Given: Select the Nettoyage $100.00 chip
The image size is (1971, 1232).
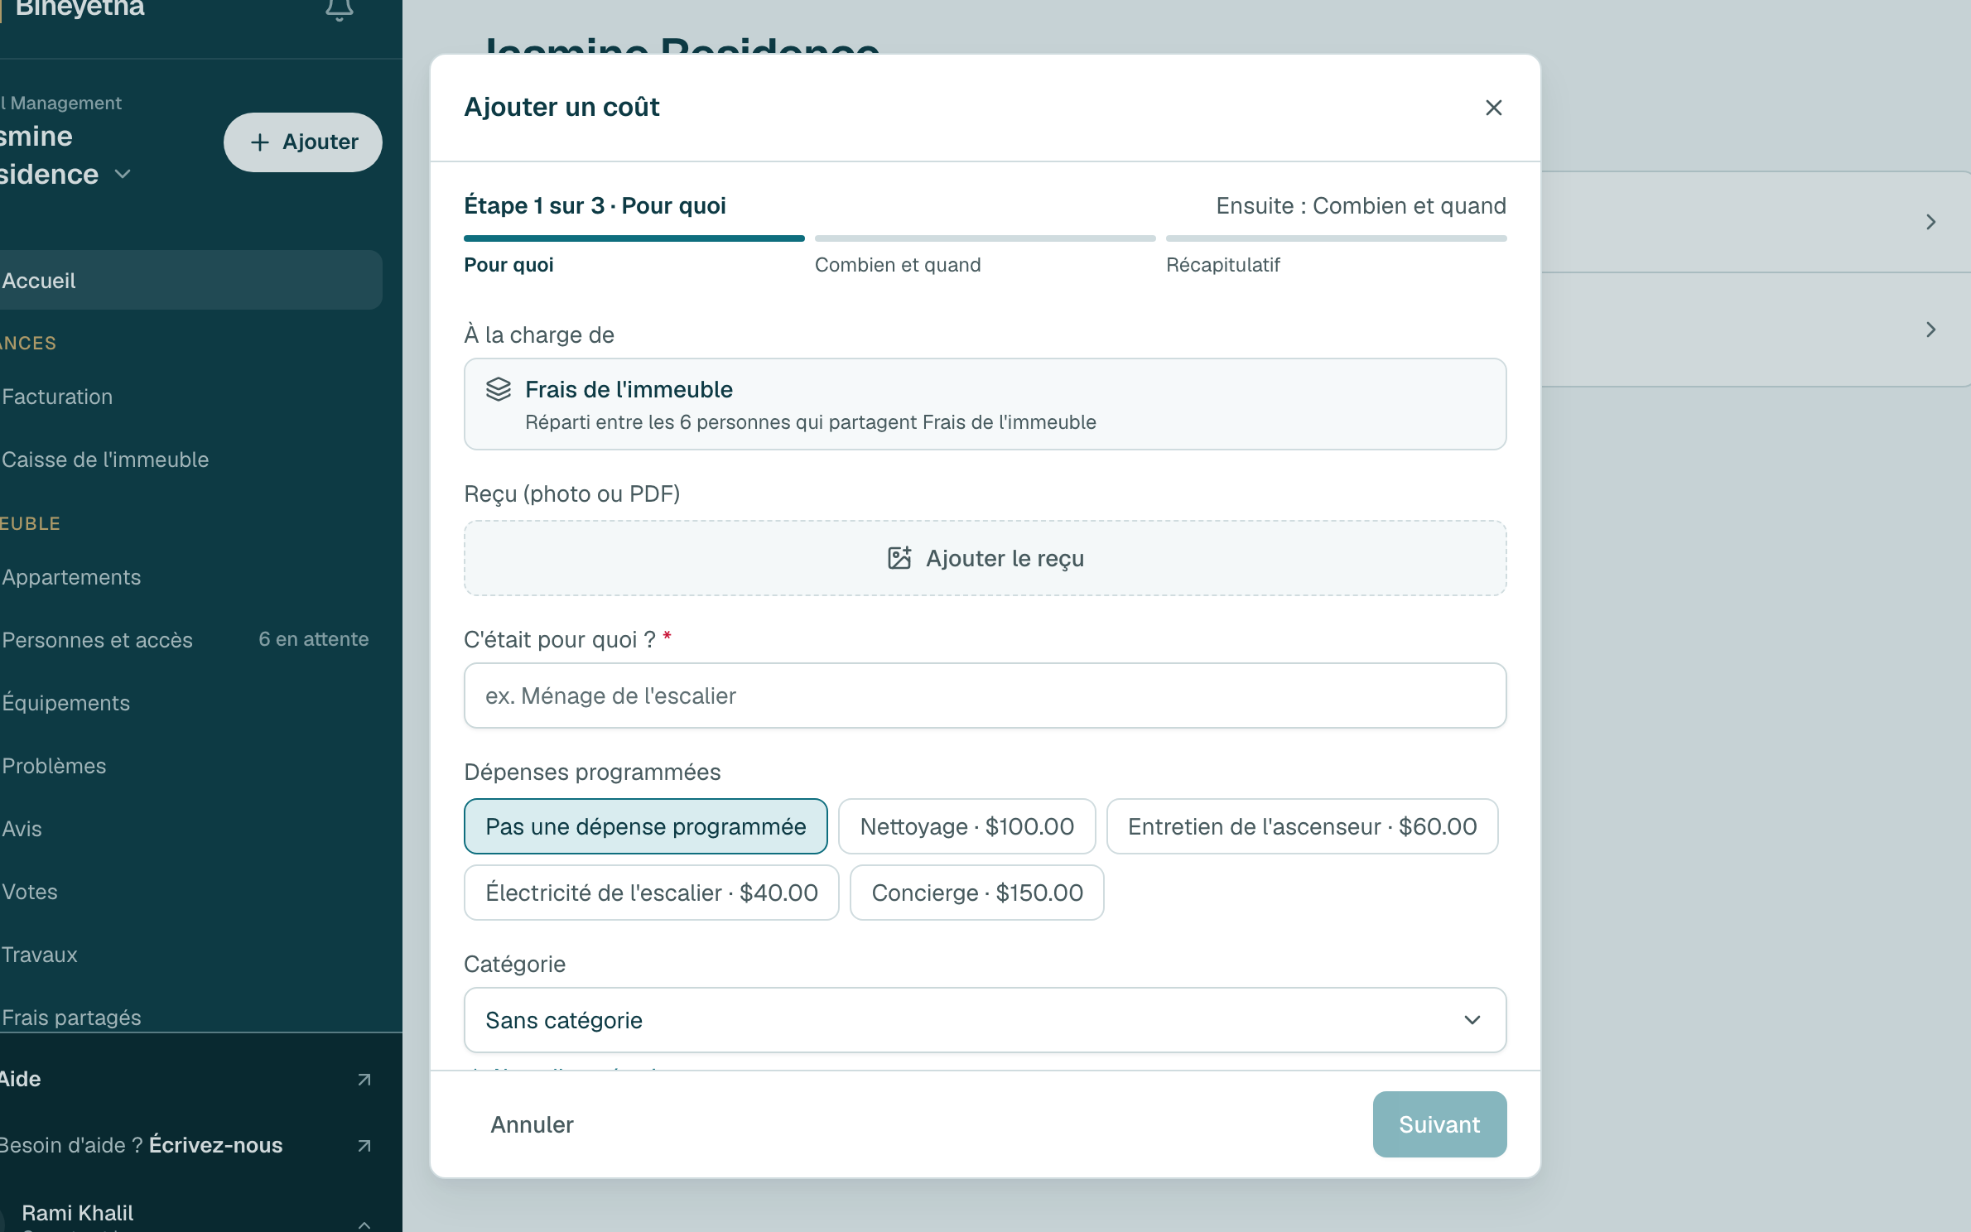Looking at the screenshot, I should pos(966,826).
